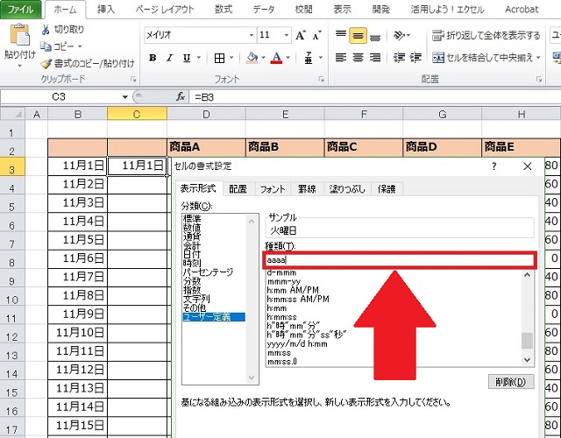This screenshot has height=438, width=561.
Task: Switch to the データ ribbon tab
Action: point(264,10)
